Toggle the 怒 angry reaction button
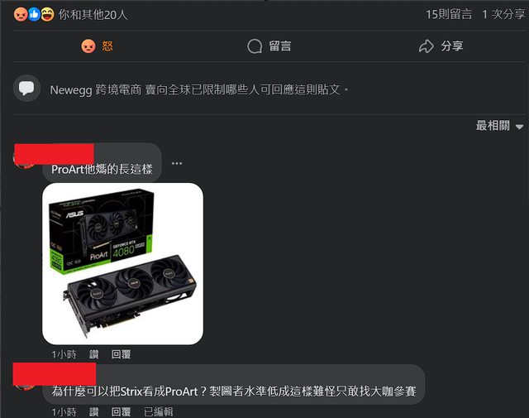This screenshot has width=529, height=418. (x=98, y=46)
